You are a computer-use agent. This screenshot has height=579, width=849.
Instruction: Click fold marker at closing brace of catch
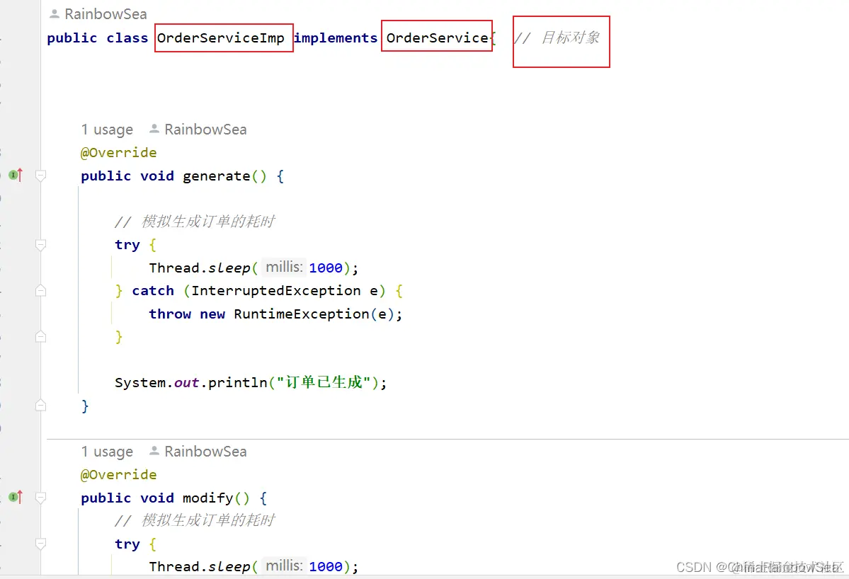(x=40, y=337)
